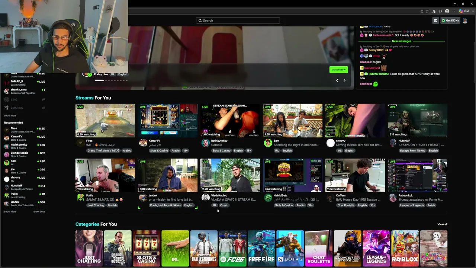The width and height of the screenshot is (476, 268).
Task: Open the Free Fire category card
Action: click(261, 248)
